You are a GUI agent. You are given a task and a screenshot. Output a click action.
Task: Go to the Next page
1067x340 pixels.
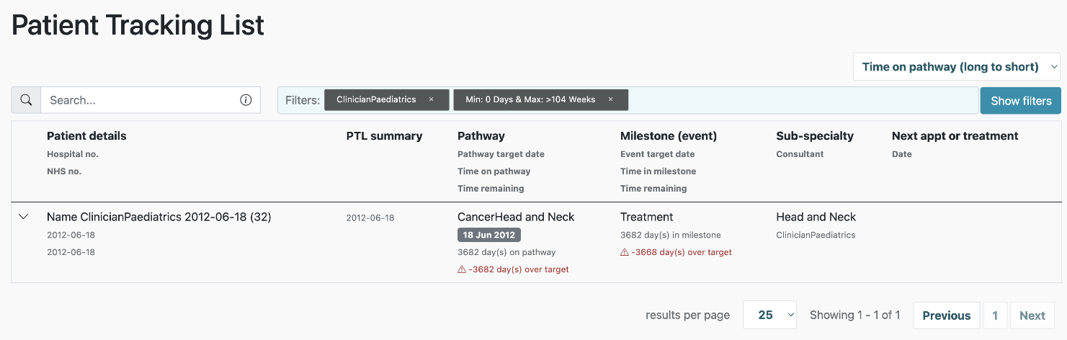coord(1032,316)
